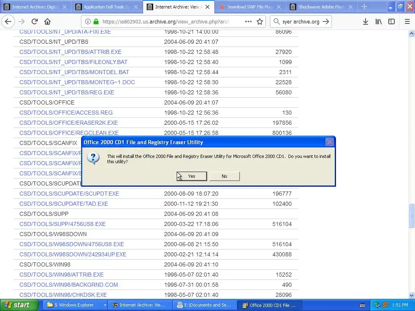Screen dimensions: 415x311
Task: Open the MONTEG~1.DOC file link
Action: click(x=77, y=82)
